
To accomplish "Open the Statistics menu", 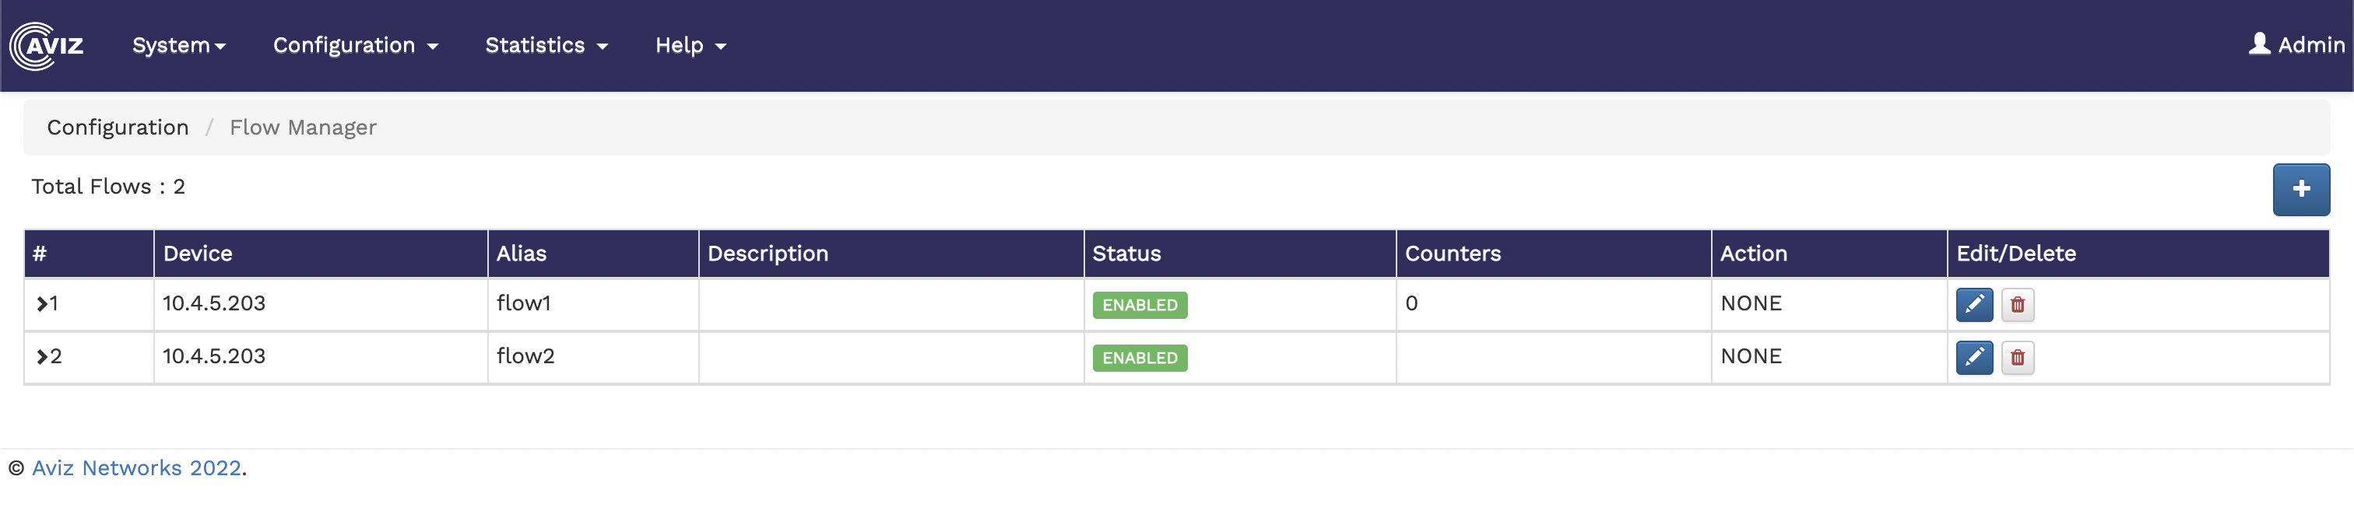I will tap(546, 46).
